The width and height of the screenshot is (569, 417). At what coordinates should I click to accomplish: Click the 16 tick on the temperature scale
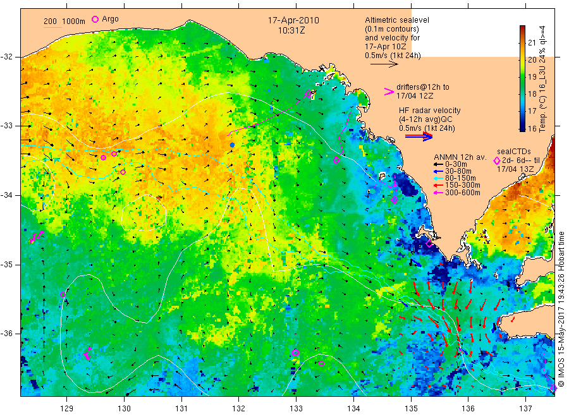click(x=532, y=128)
